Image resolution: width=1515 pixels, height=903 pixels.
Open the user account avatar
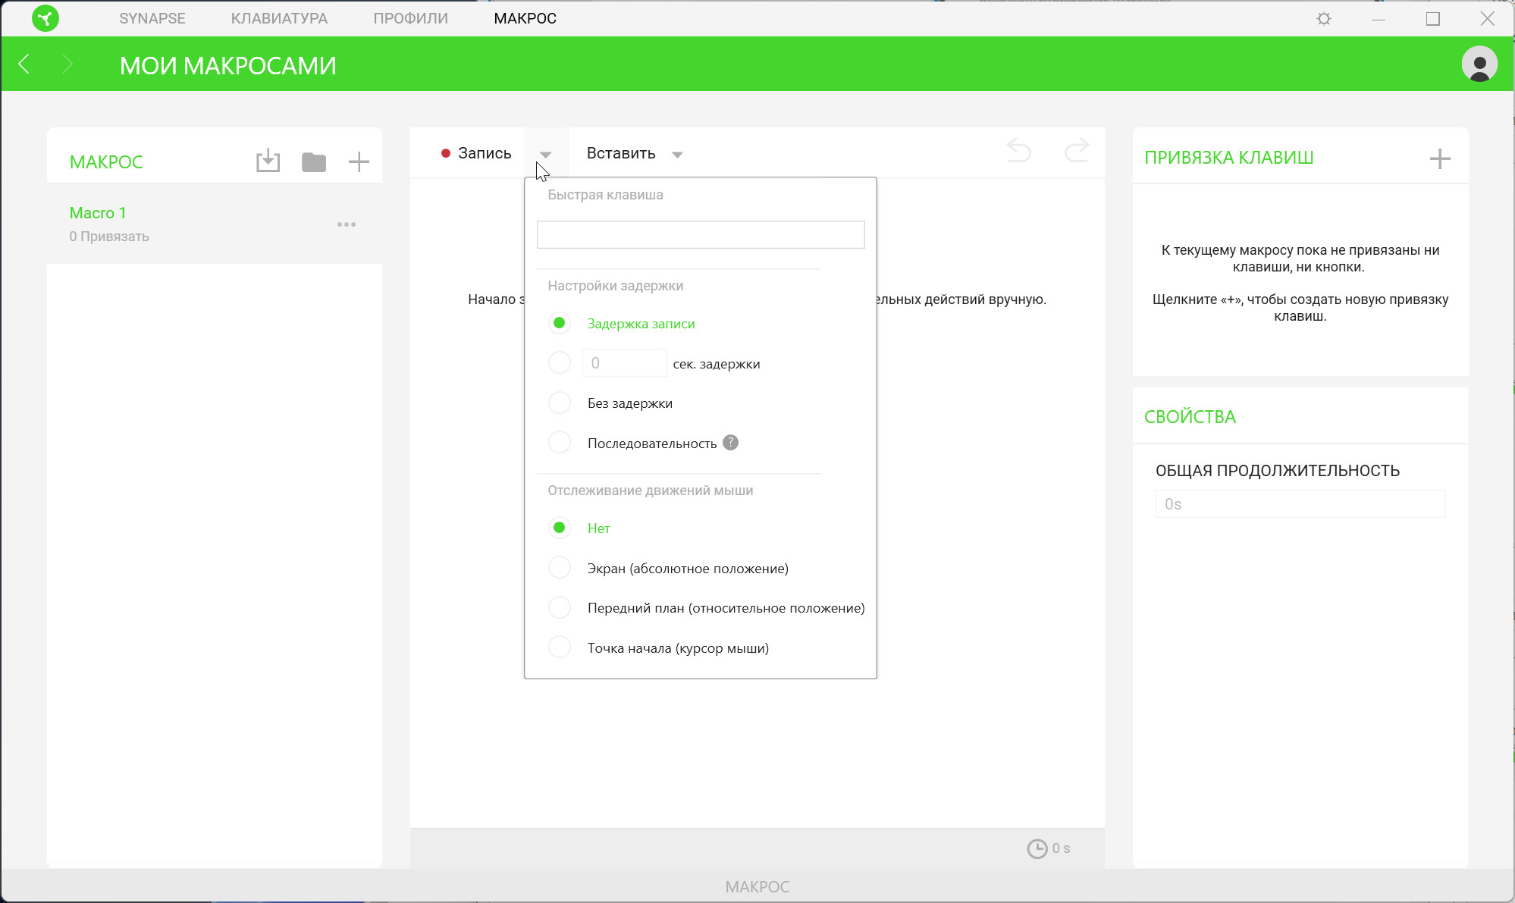point(1479,64)
